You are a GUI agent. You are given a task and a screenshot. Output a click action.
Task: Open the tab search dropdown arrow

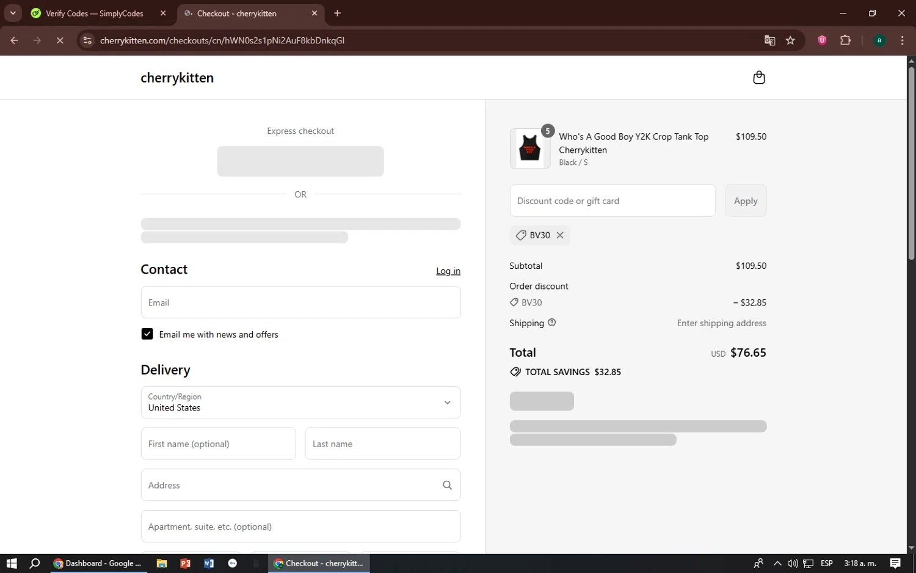tap(13, 13)
